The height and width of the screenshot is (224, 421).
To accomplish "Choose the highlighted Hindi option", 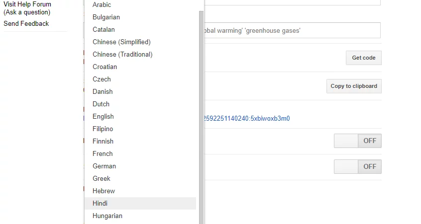I will [100, 204].
